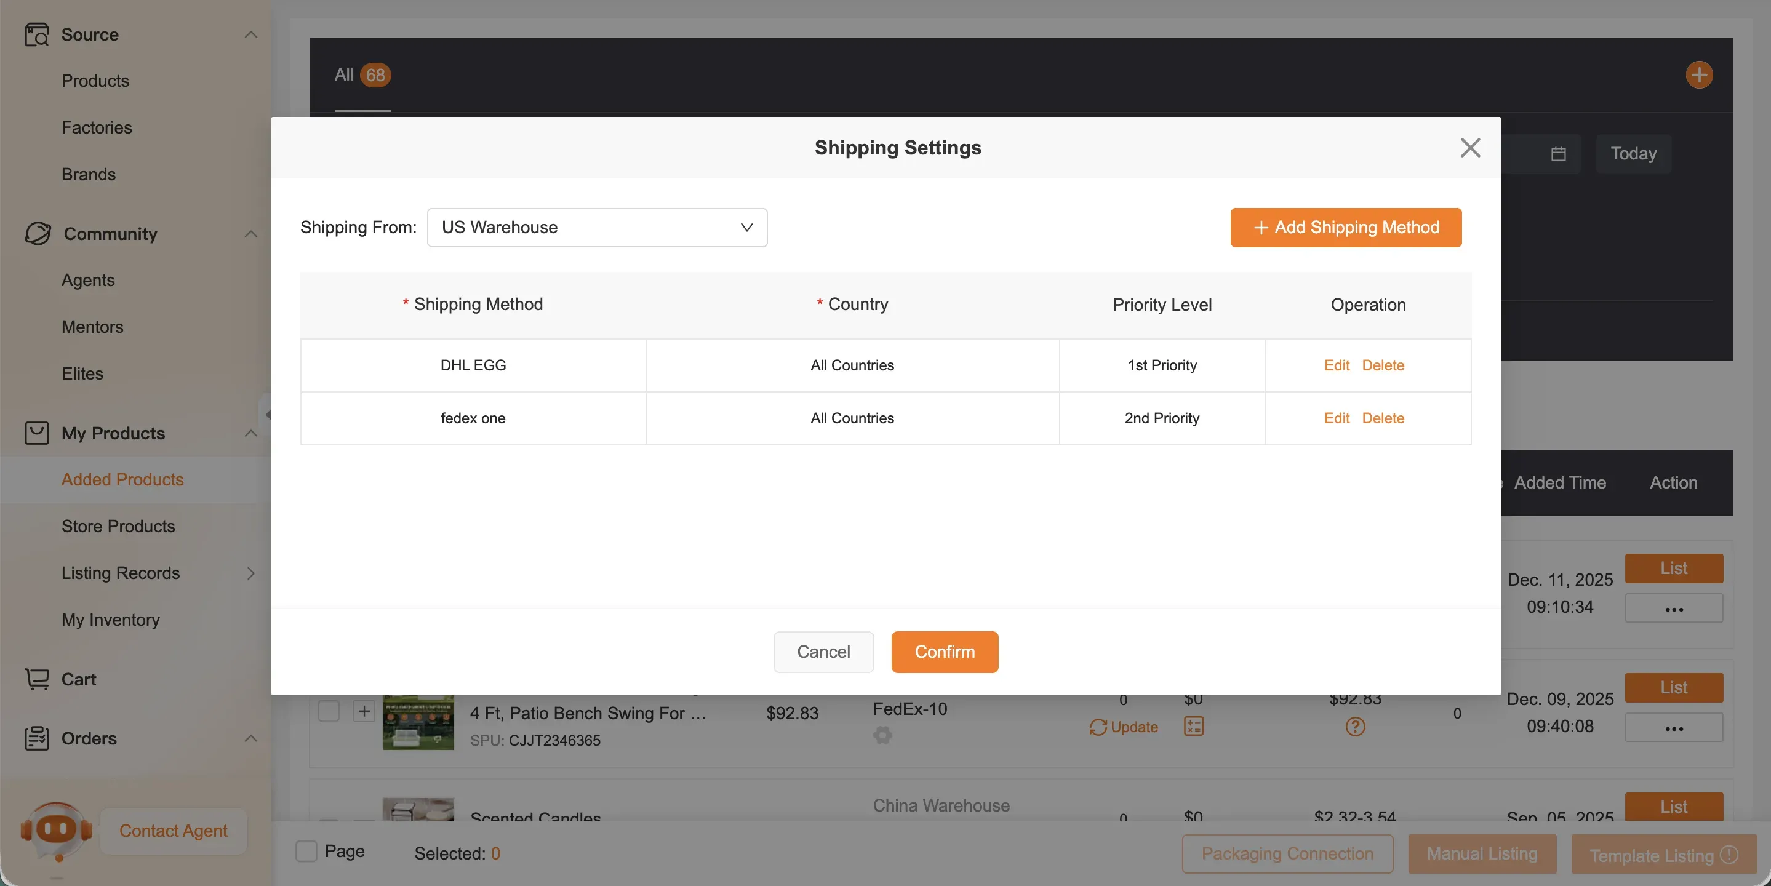Click the Update refresh icon
The image size is (1771, 886).
(x=1098, y=727)
